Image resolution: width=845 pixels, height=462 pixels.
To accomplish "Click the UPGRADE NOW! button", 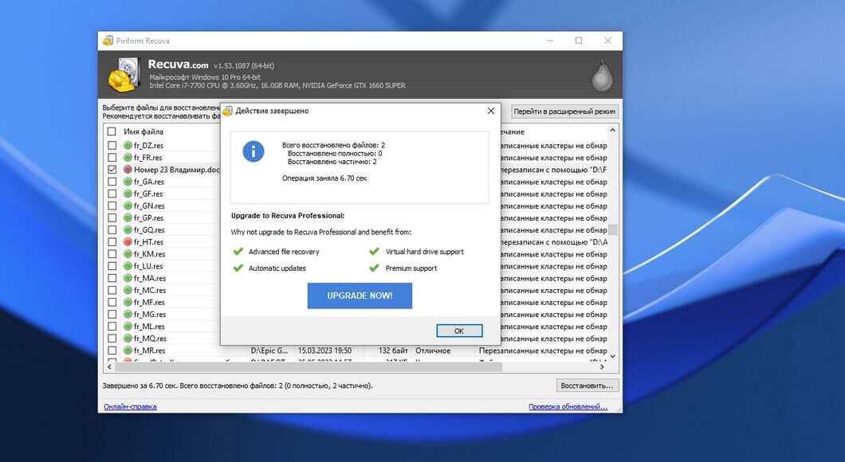I will (360, 296).
